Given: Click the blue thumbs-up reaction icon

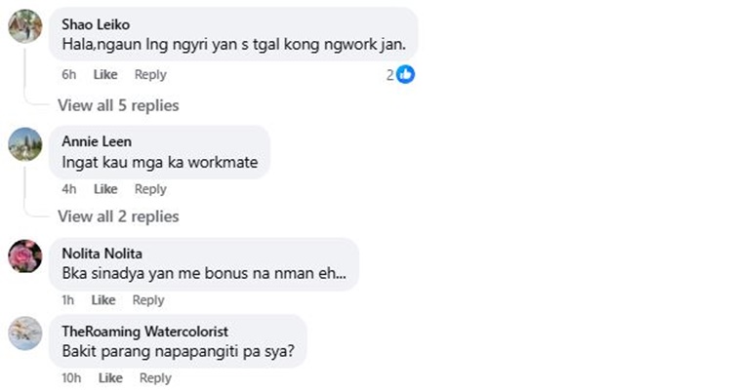Looking at the screenshot, I should pyautogui.click(x=405, y=75).
